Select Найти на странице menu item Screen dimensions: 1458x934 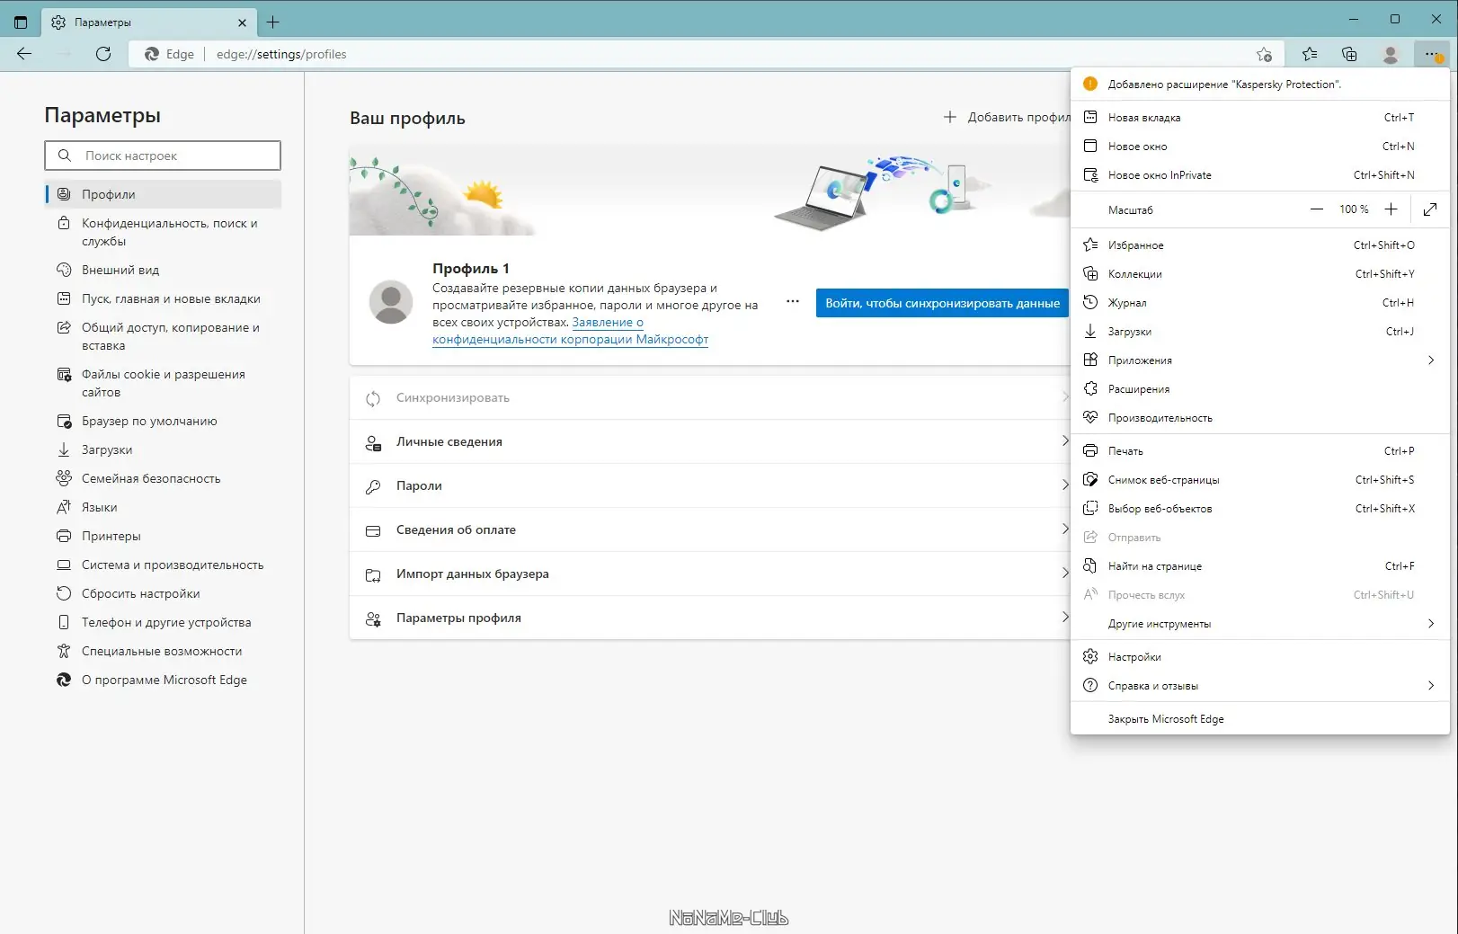(1260, 565)
